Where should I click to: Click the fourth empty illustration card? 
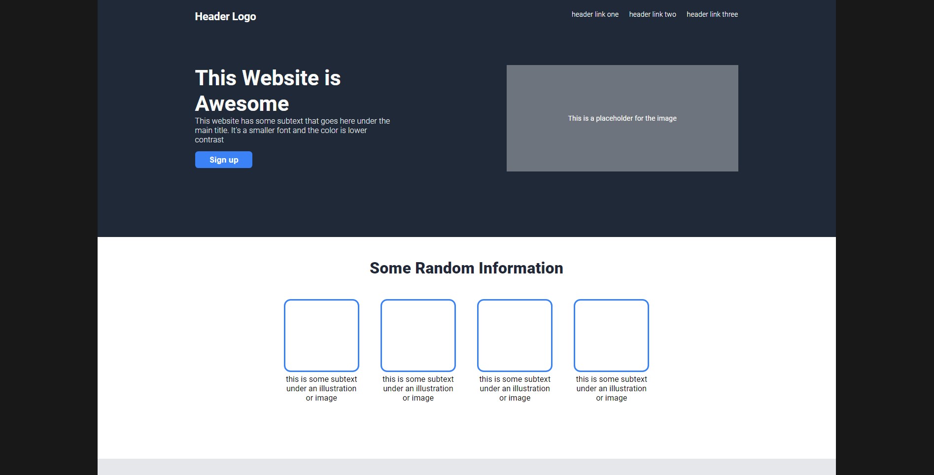tap(611, 335)
